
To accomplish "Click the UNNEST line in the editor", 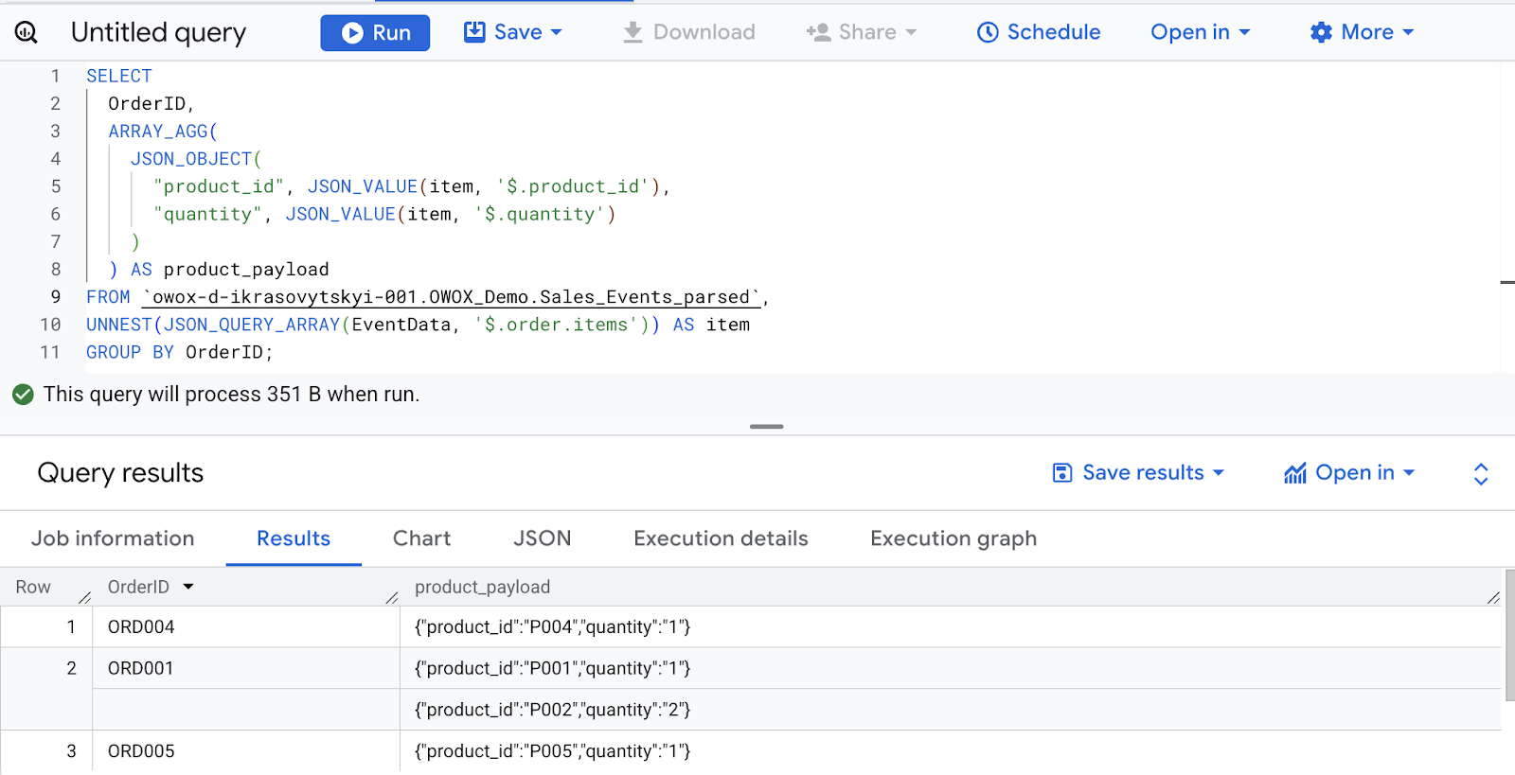I will [x=418, y=325].
